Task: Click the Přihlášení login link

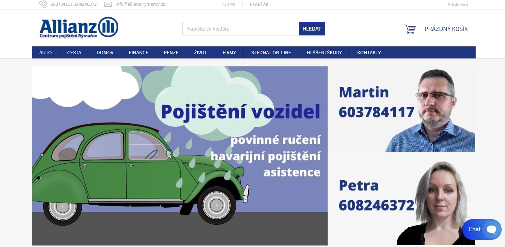Action: pyautogui.click(x=458, y=5)
